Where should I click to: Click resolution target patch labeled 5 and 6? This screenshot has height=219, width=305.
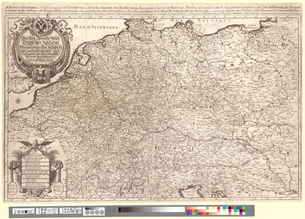70,211
